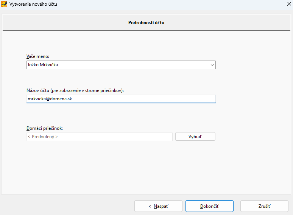Cancel account creation with Zrušiť
Image resolution: width=293 pixels, height=215 pixels.
pos(264,206)
